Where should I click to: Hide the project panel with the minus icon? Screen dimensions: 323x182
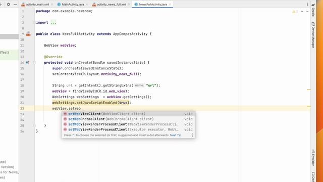(15, 5)
